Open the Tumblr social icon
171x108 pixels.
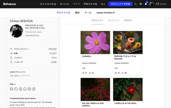click(29, 89)
